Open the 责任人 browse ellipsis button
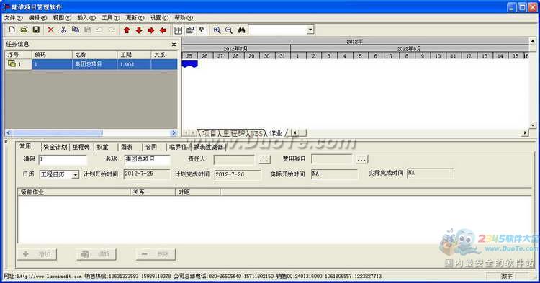This screenshot has height=283, width=540. click(264, 159)
